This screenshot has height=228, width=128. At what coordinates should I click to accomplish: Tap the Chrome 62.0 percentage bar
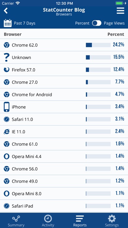pyautogui.click(x=98, y=45)
